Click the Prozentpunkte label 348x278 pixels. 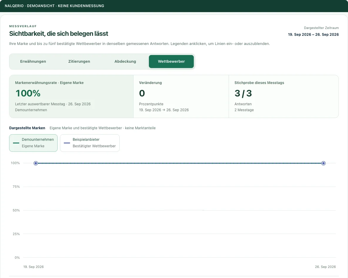click(151, 104)
